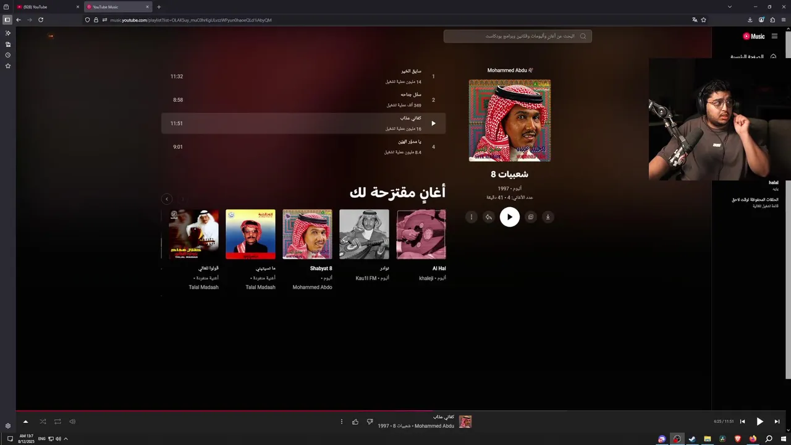Open Windows taskbar search

click(769, 439)
